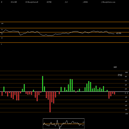Click the RSI line peak near 70
Screen dimensions: 129x129
[6, 30]
